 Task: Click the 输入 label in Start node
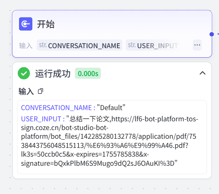(26, 46)
